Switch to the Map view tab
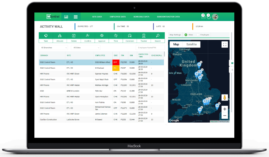Viewport: 269px width, 157px height. click(176, 45)
